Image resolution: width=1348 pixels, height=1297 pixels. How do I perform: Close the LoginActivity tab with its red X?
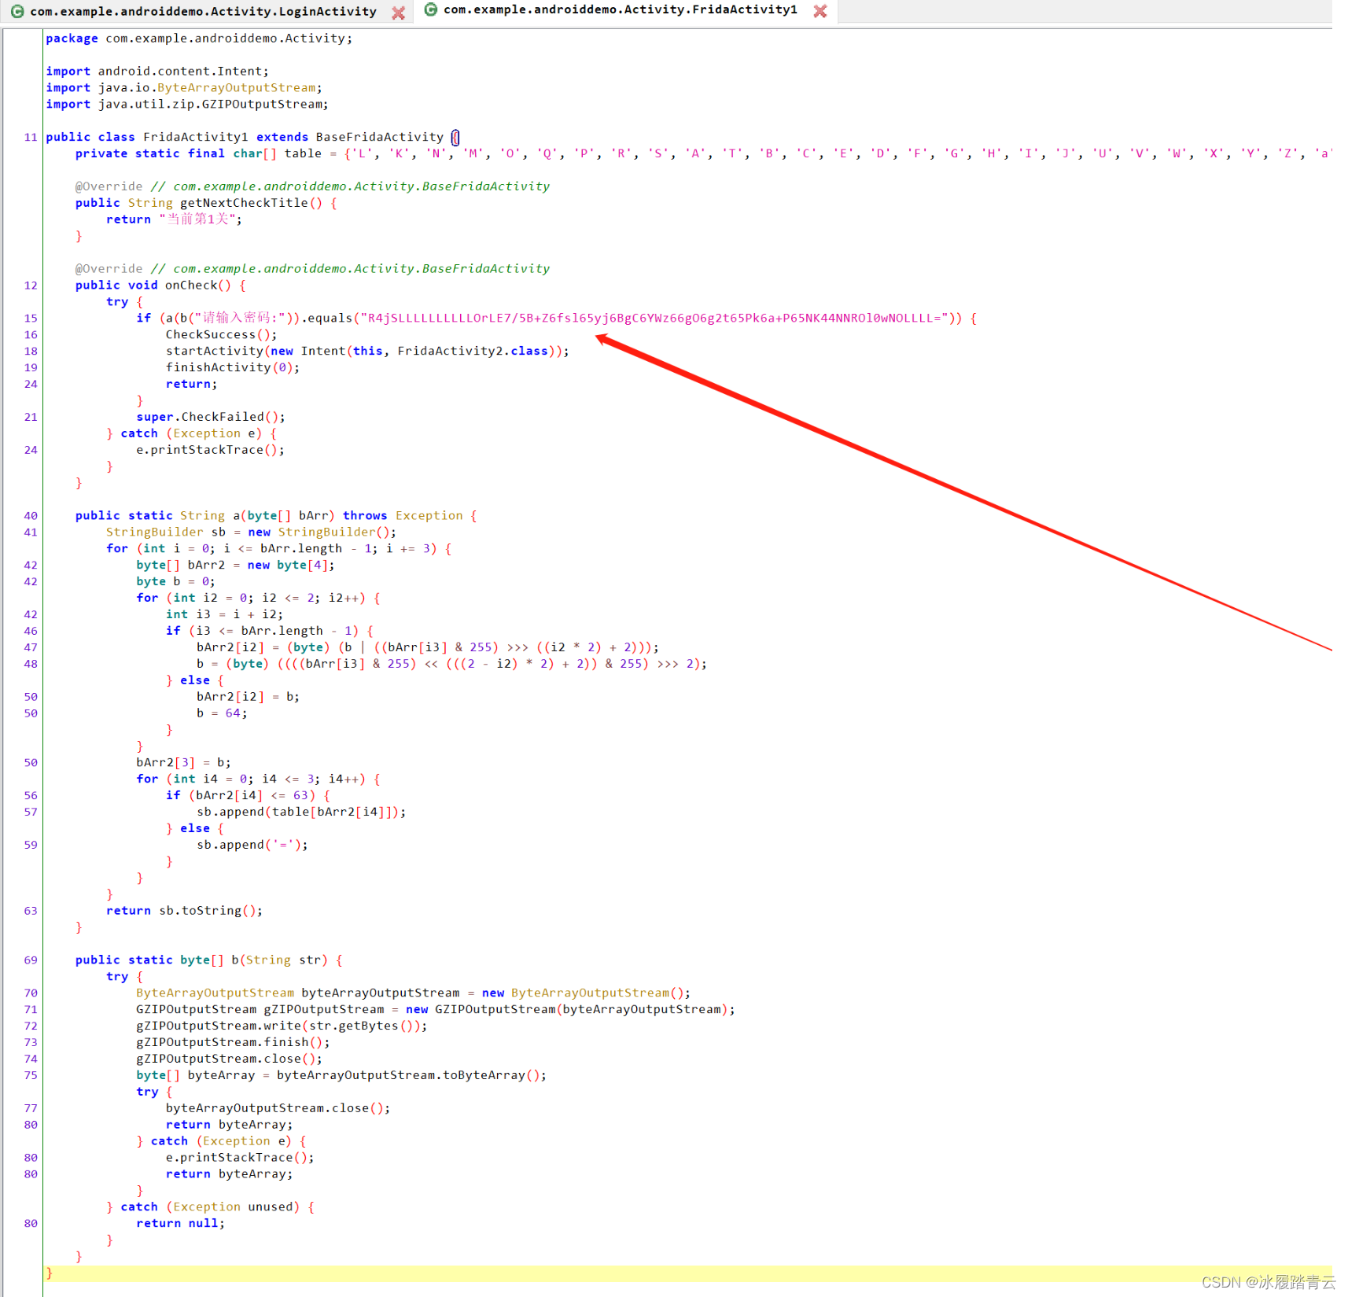pyautogui.click(x=399, y=13)
